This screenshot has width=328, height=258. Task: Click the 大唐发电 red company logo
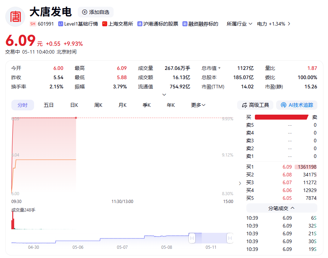click(x=15, y=17)
